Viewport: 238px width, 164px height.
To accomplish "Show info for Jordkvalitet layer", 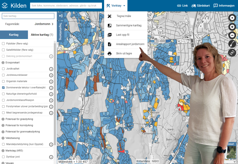I will pos(51,69).
